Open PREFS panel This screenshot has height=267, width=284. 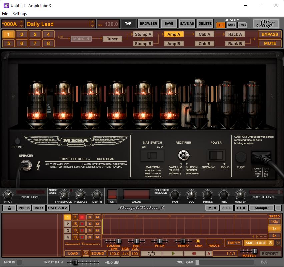tap(24, 208)
